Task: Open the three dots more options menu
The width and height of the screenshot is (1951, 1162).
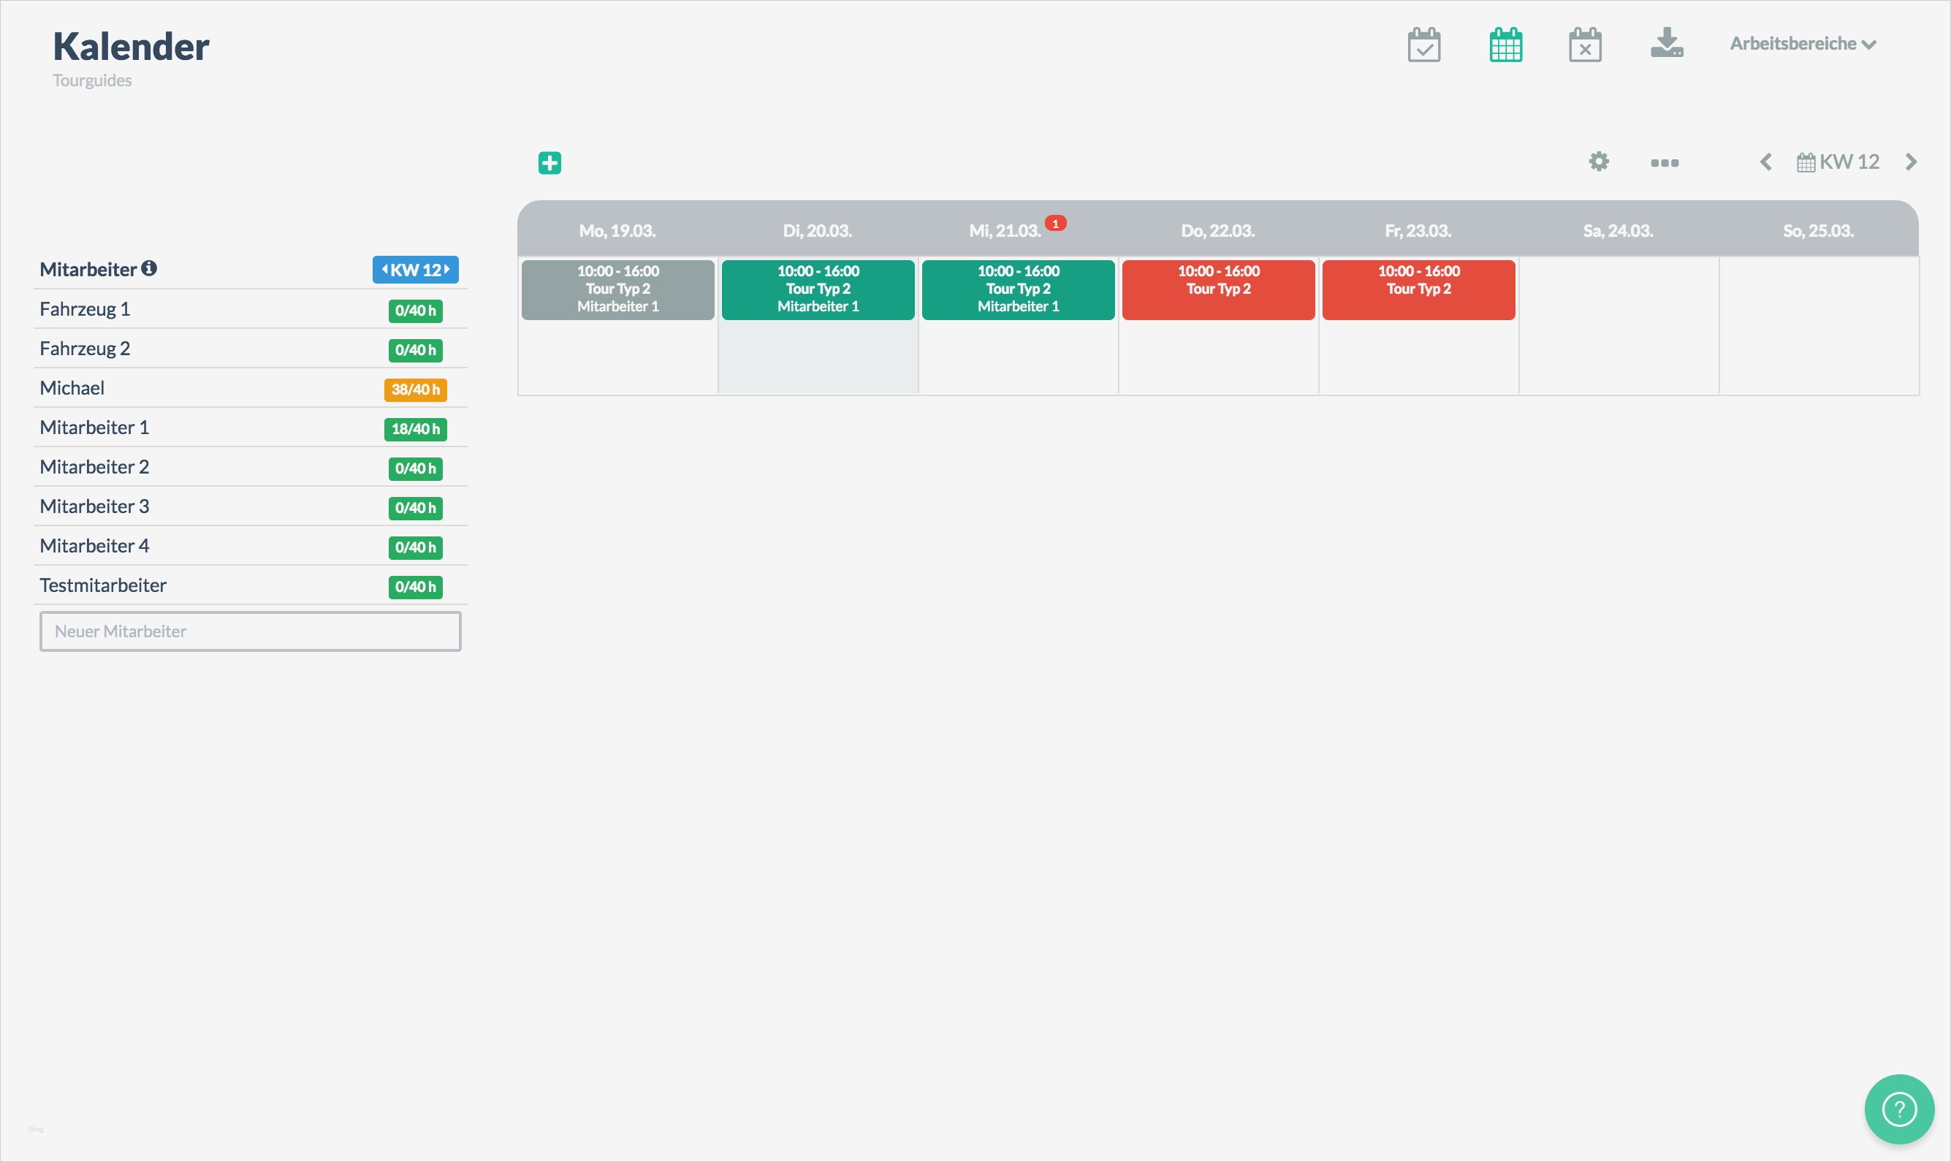Action: (1665, 163)
